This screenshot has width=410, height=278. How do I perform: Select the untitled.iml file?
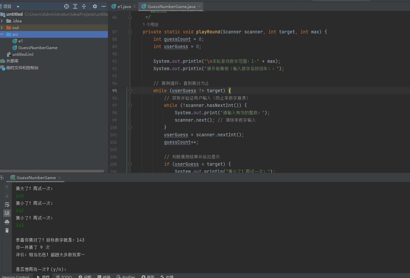coord(20,54)
